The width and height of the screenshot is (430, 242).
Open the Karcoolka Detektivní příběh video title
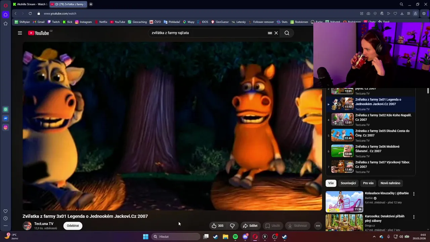pyautogui.click(x=385, y=218)
